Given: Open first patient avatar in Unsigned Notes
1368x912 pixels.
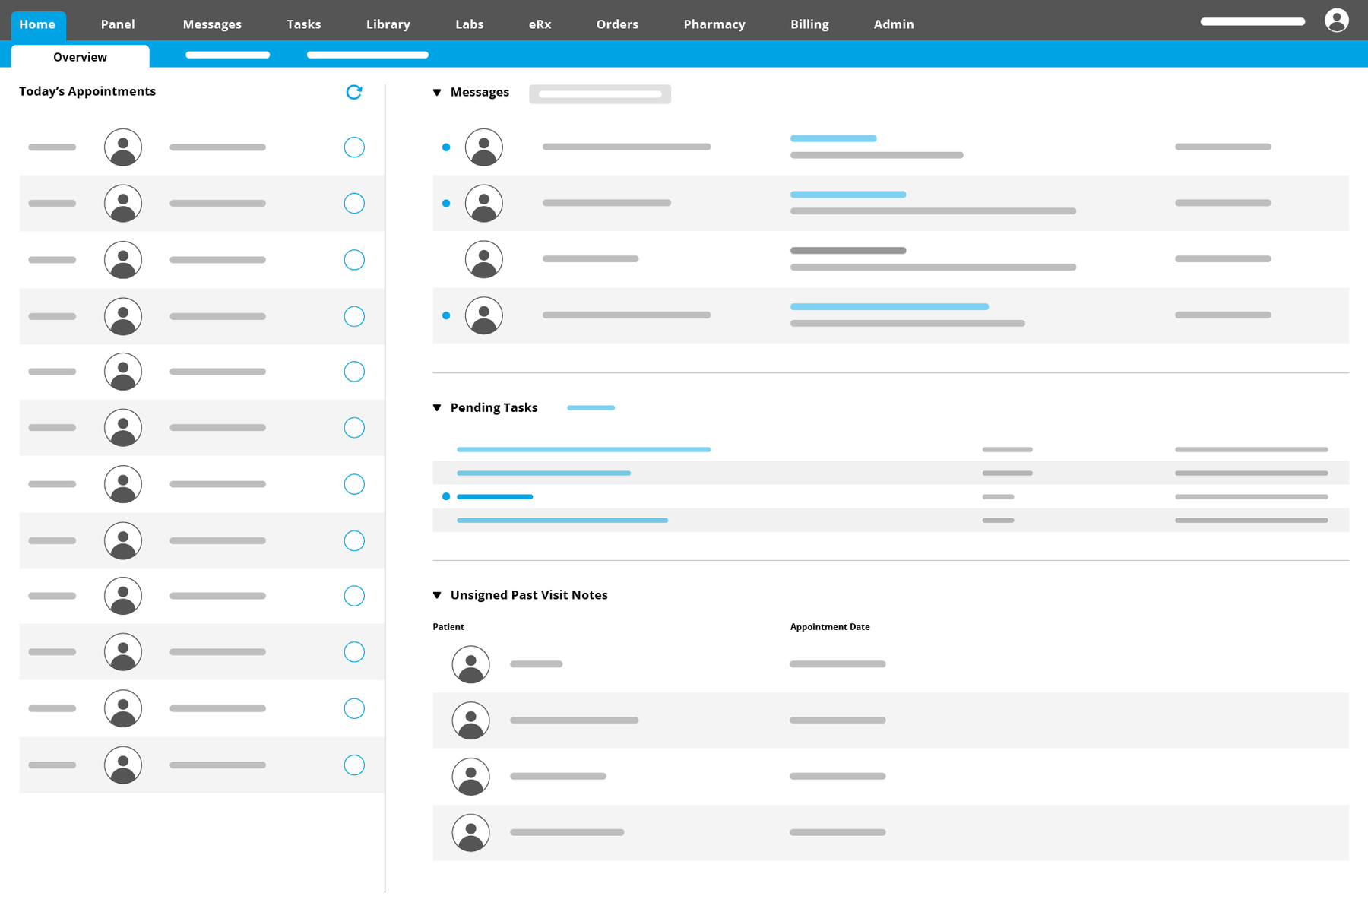Looking at the screenshot, I should point(471,664).
